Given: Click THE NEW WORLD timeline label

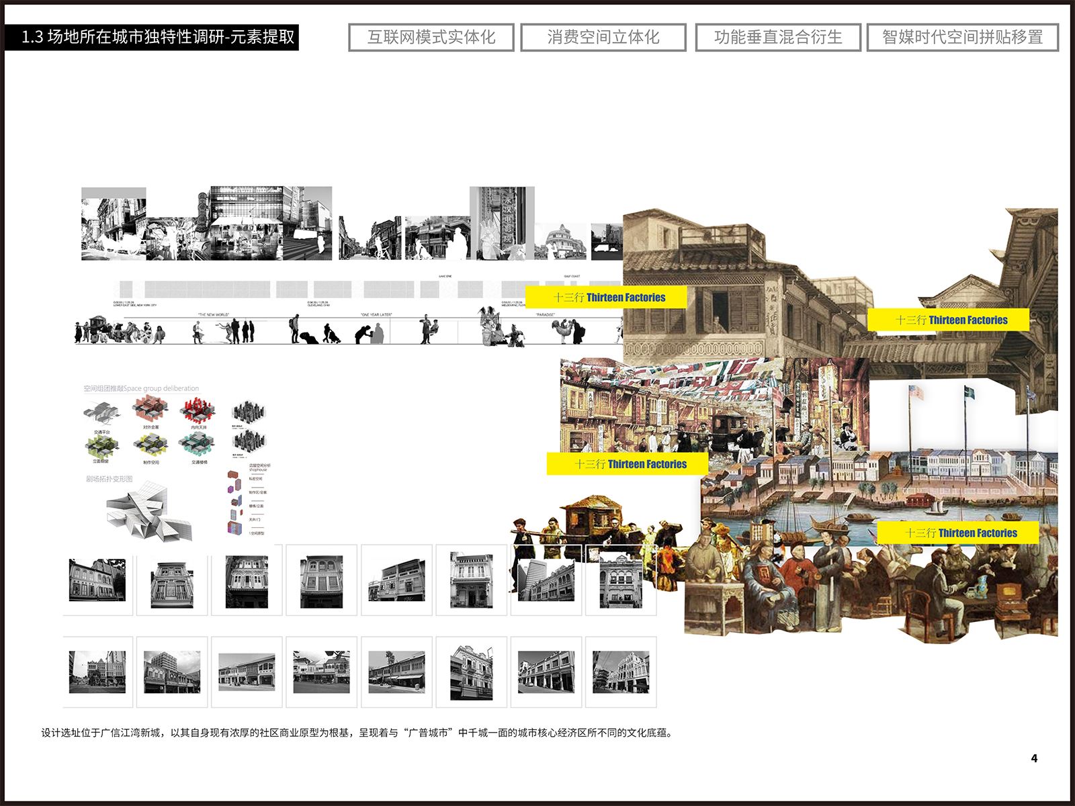Looking at the screenshot, I should pos(214,314).
